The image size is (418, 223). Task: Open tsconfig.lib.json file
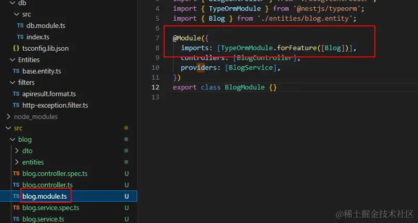point(45,48)
